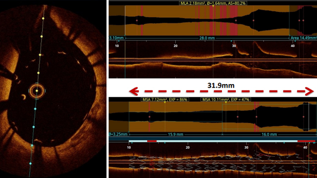
Task: Click the topmost yellow dot on measurement line
Action: pyautogui.click(x=43, y=18)
